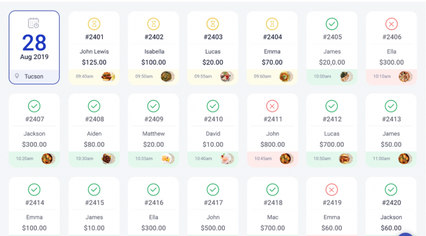Open order #2402 for Isabella
Viewport: 426px width, 236px height.
[153, 48]
